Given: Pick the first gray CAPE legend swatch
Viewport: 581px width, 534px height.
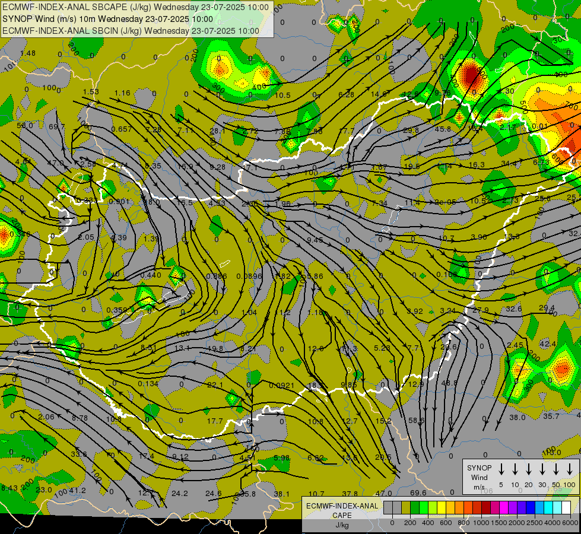Looking at the screenshot, I should coord(388,508).
